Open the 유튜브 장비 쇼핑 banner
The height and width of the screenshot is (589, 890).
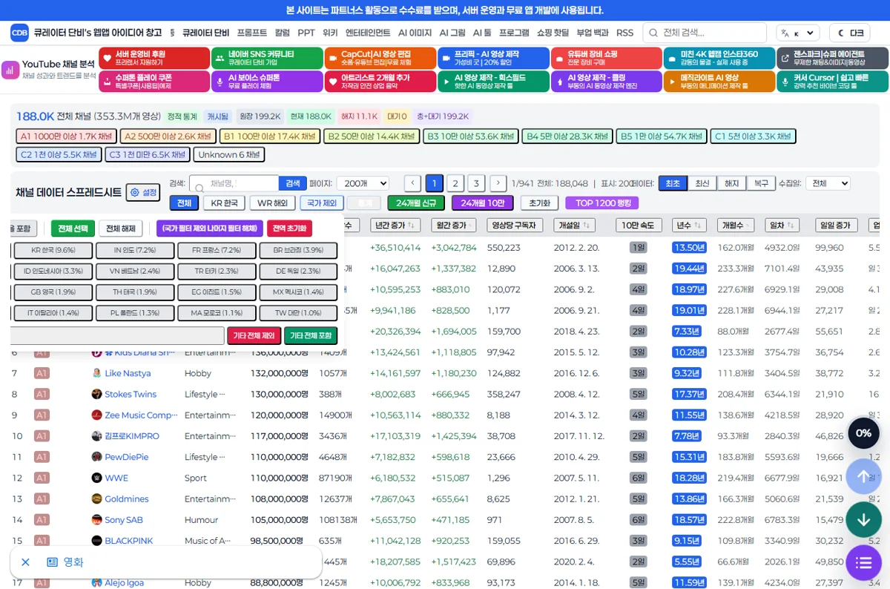pyautogui.click(x=606, y=58)
